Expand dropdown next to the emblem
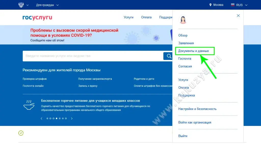This screenshot has height=145, width=261. pyautogui.click(x=28, y=5)
